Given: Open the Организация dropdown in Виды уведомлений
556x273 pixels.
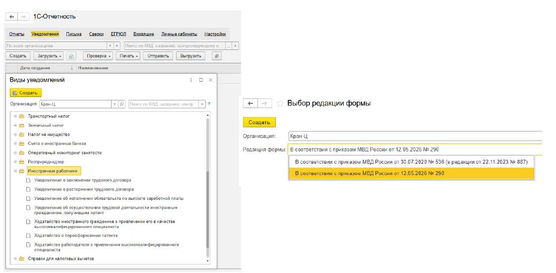Looking at the screenshot, I should [115, 104].
